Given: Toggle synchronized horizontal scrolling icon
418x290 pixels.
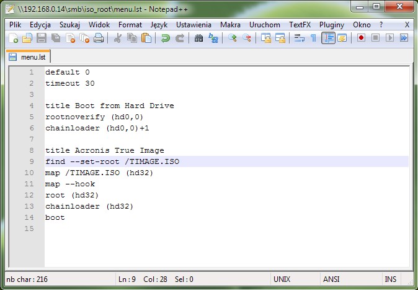Looking at the screenshot, I should (280, 38).
